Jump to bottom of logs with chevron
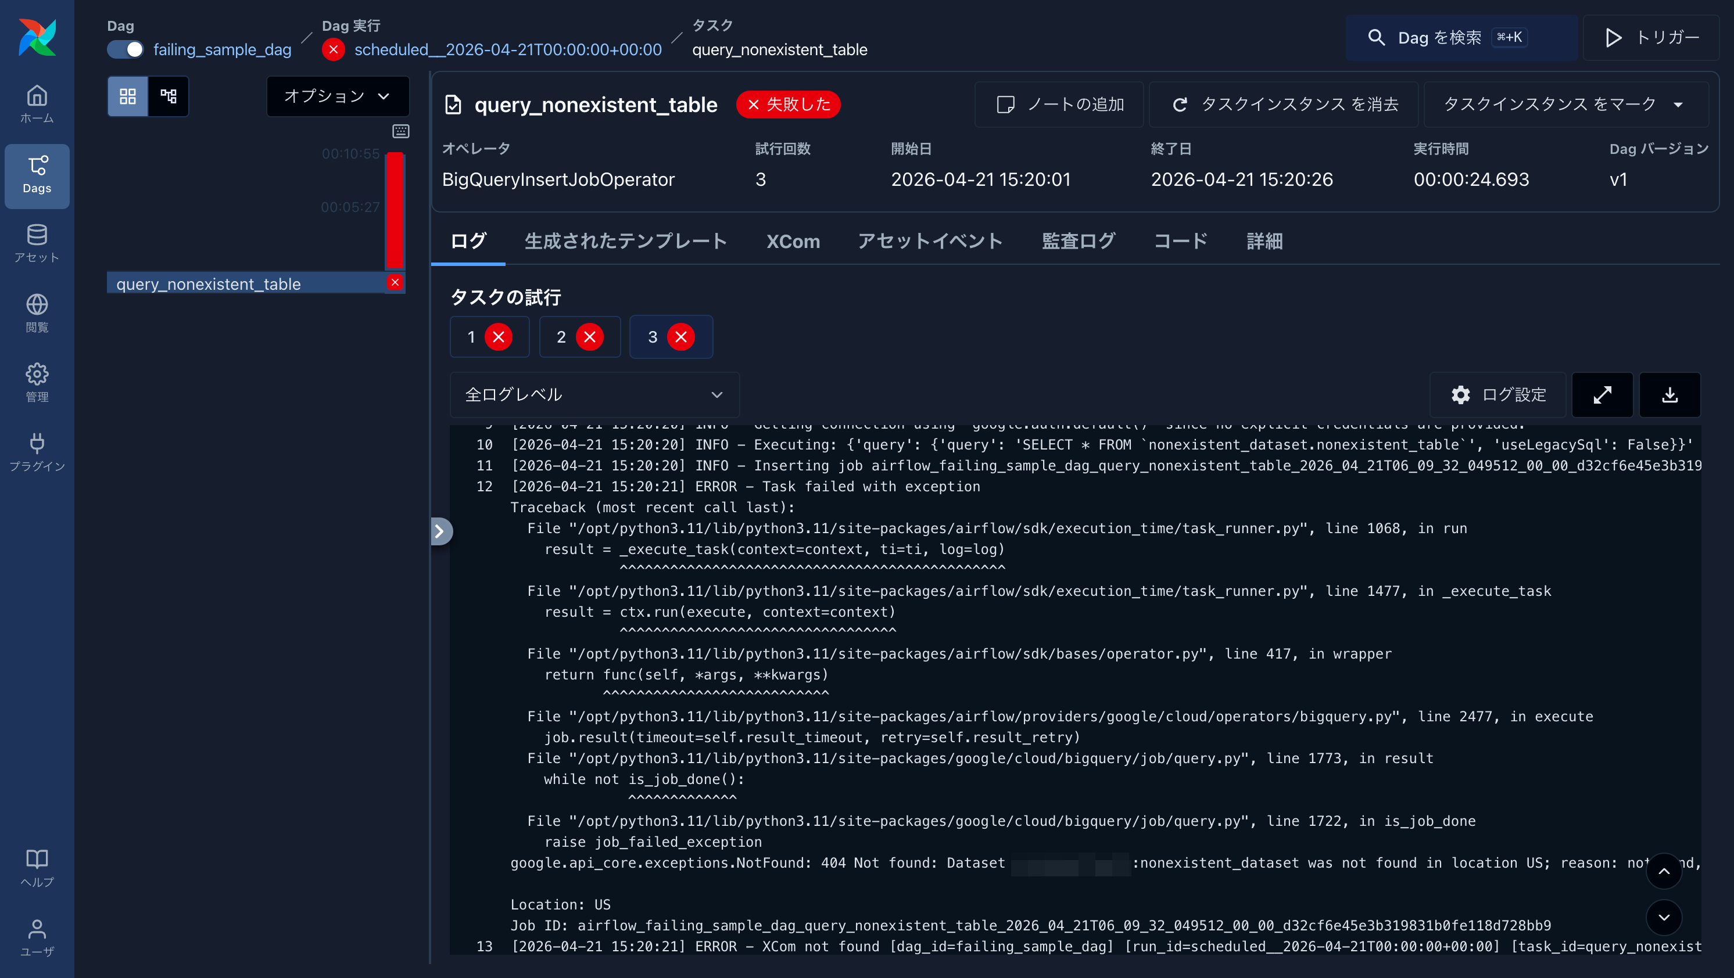 [1664, 918]
